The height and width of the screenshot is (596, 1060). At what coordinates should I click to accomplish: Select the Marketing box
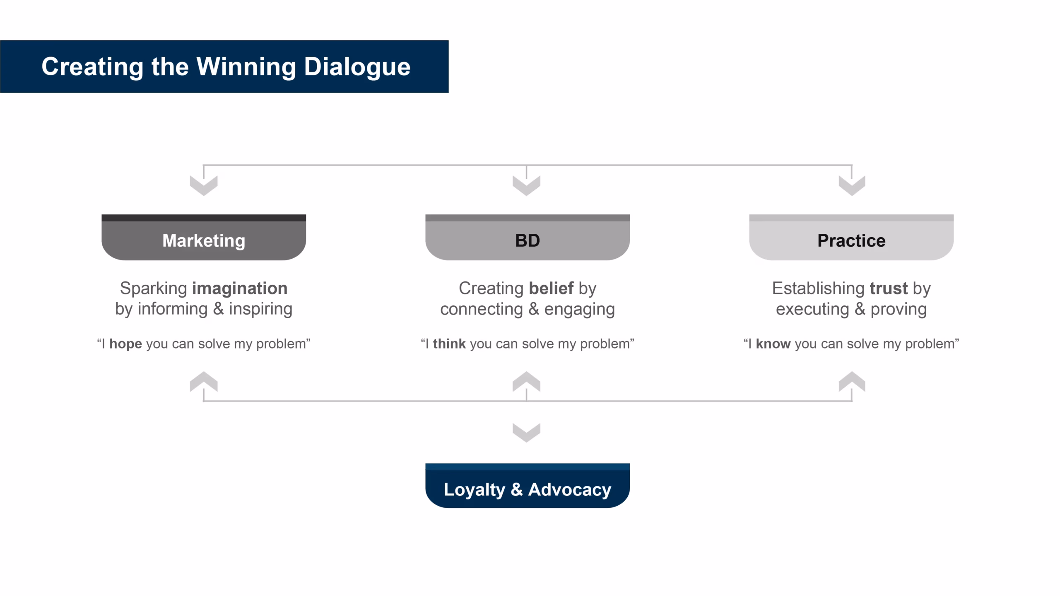204,237
